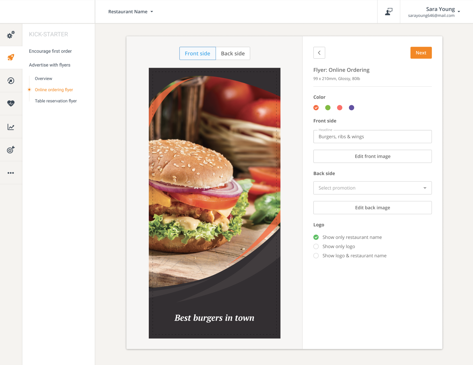Expand Sara Young account menu
Viewport: 473px width, 365px height.
[x=434, y=12]
